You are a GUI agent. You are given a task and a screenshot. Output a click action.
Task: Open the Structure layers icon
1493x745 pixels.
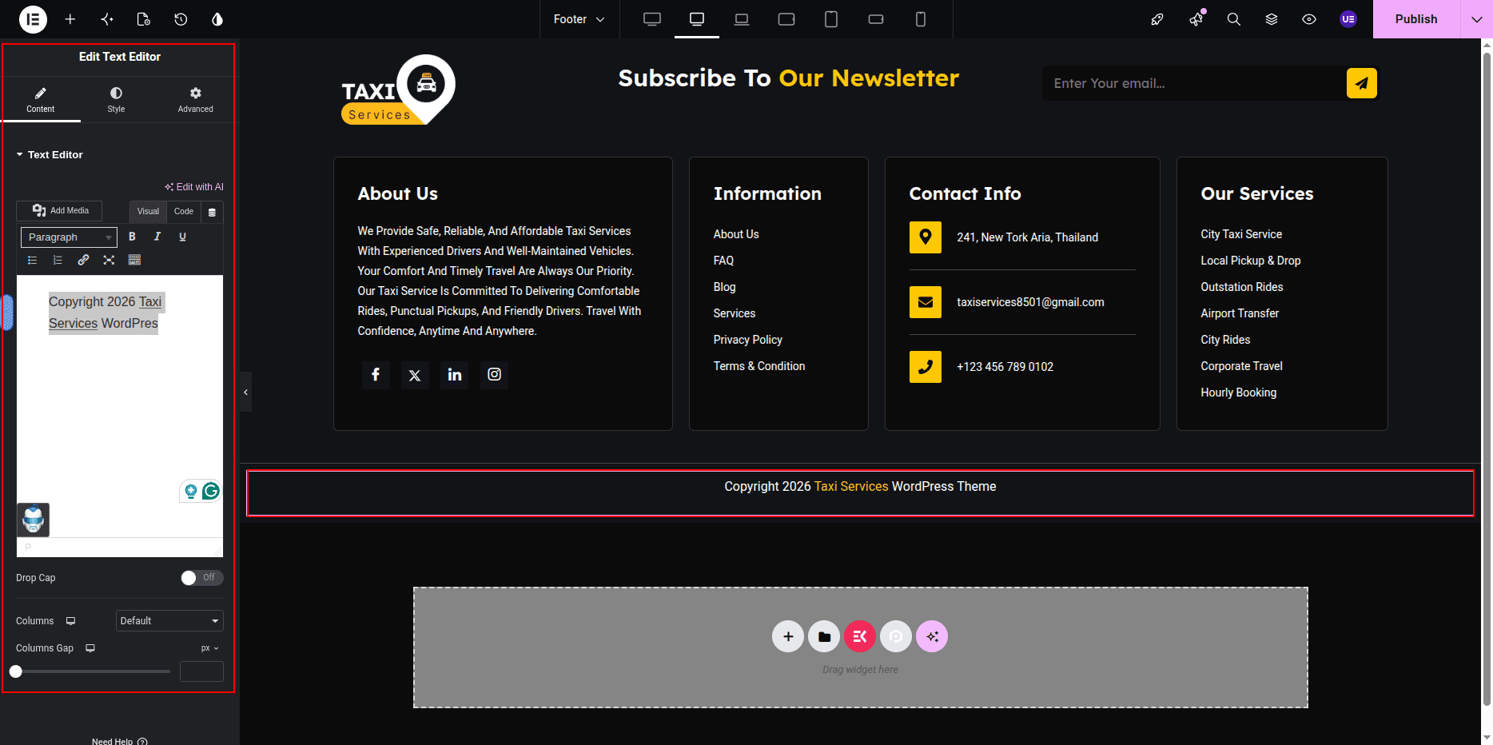click(x=1272, y=19)
